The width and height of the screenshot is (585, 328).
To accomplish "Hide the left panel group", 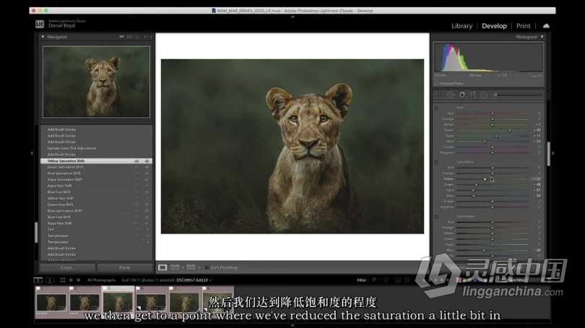I will point(32,153).
